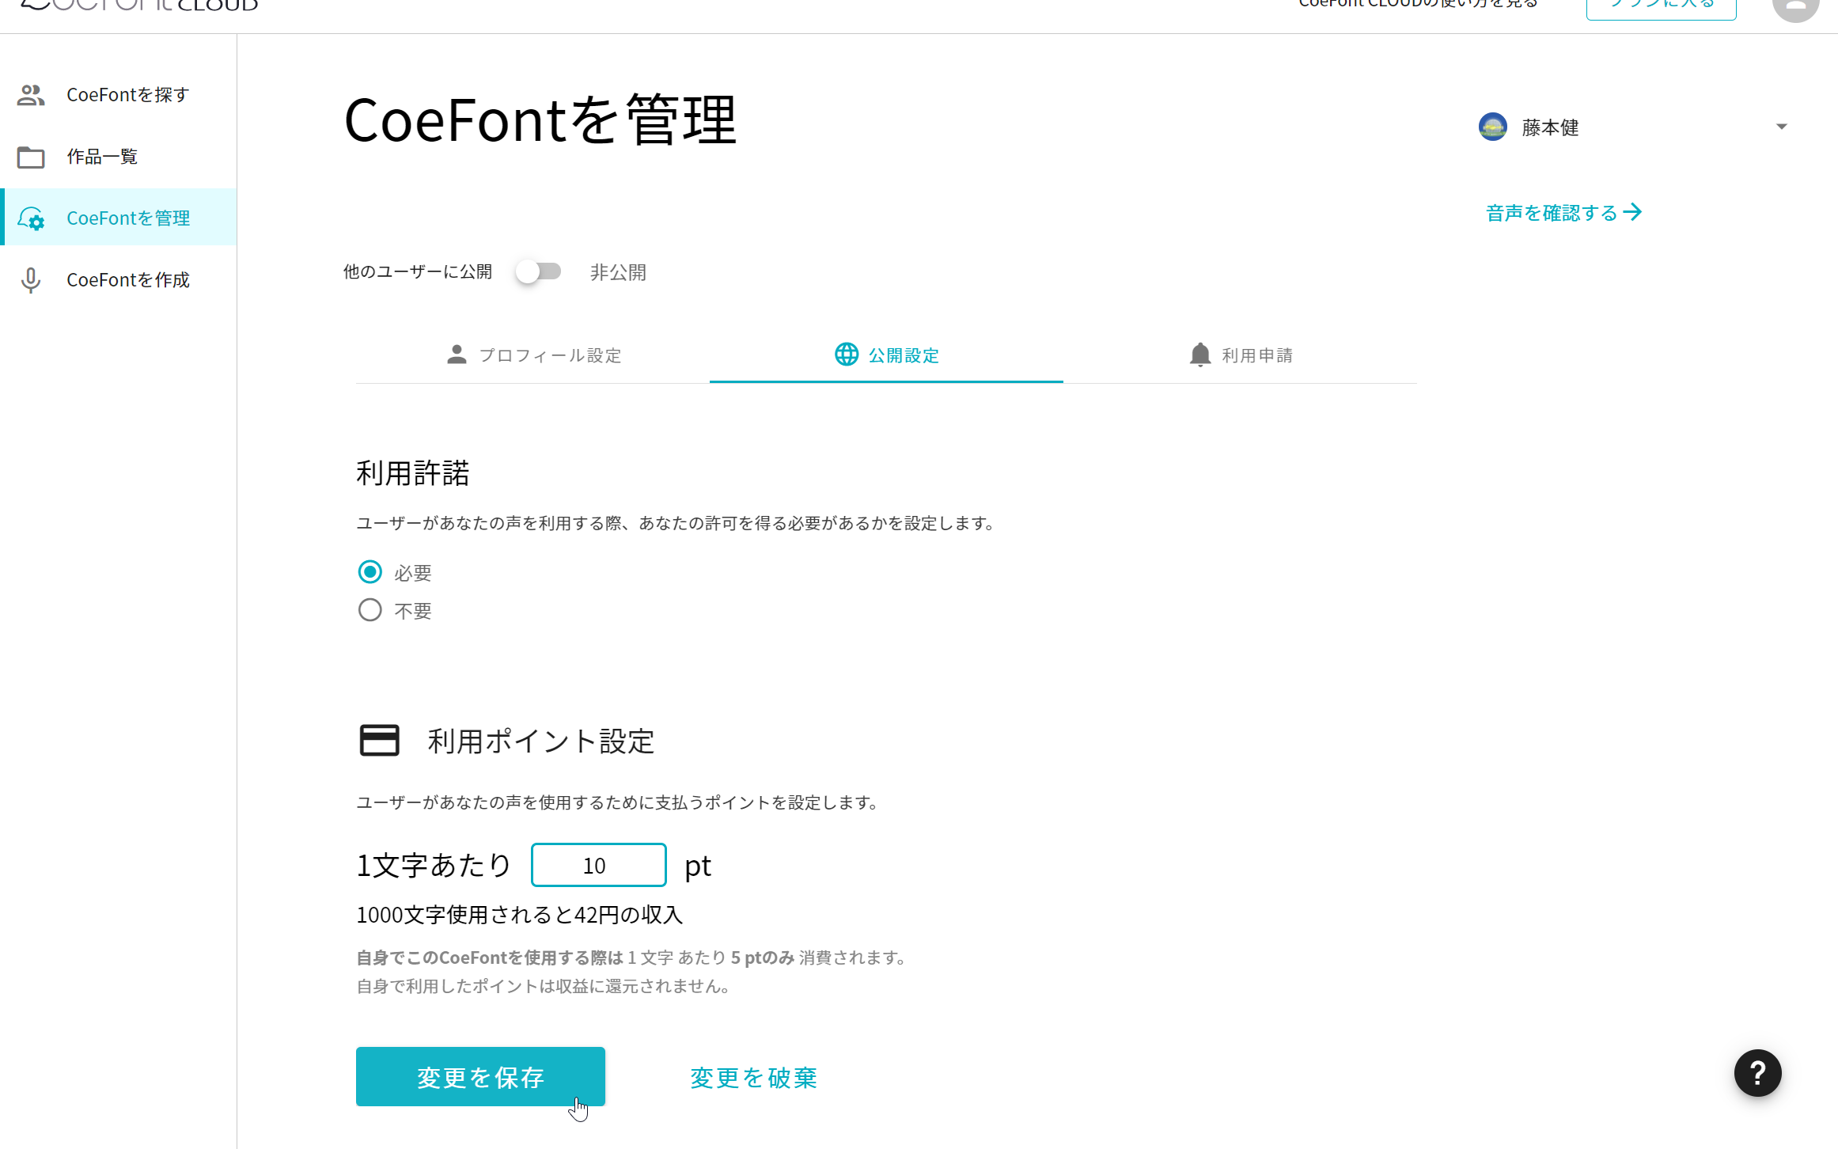Open the help question mark button
This screenshot has height=1149, width=1838.
tap(1757, 1073)
